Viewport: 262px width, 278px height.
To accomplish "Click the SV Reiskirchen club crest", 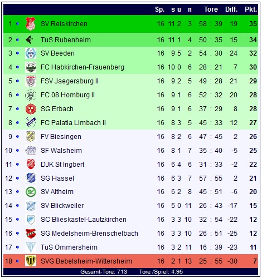I will tap(31, 23).
